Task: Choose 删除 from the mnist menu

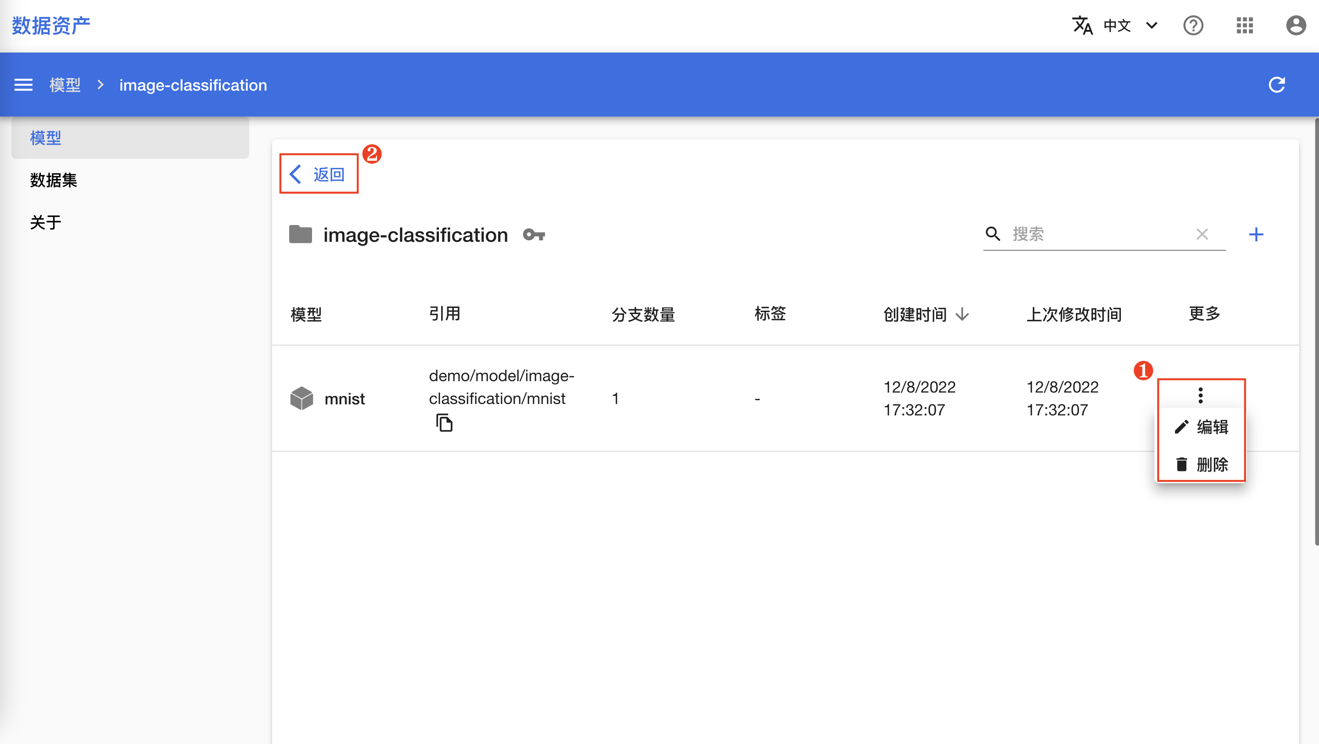Action: pyautogui.click(x=1201, y=464)
